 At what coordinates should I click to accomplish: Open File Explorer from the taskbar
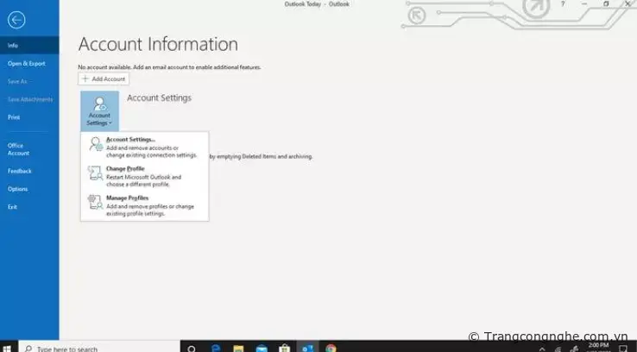coord(238,348)
